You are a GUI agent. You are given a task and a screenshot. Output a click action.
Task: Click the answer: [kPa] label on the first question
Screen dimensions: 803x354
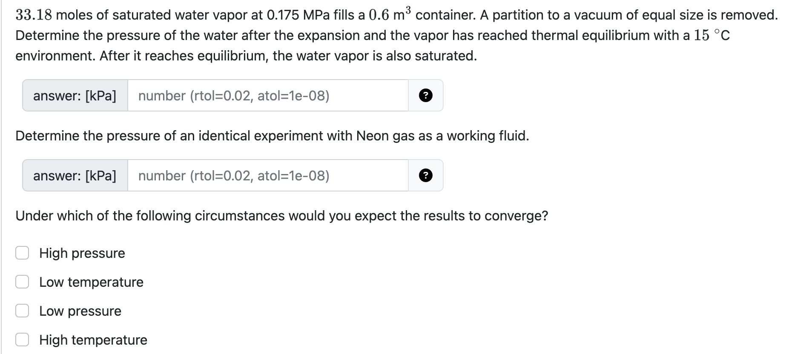75,96
